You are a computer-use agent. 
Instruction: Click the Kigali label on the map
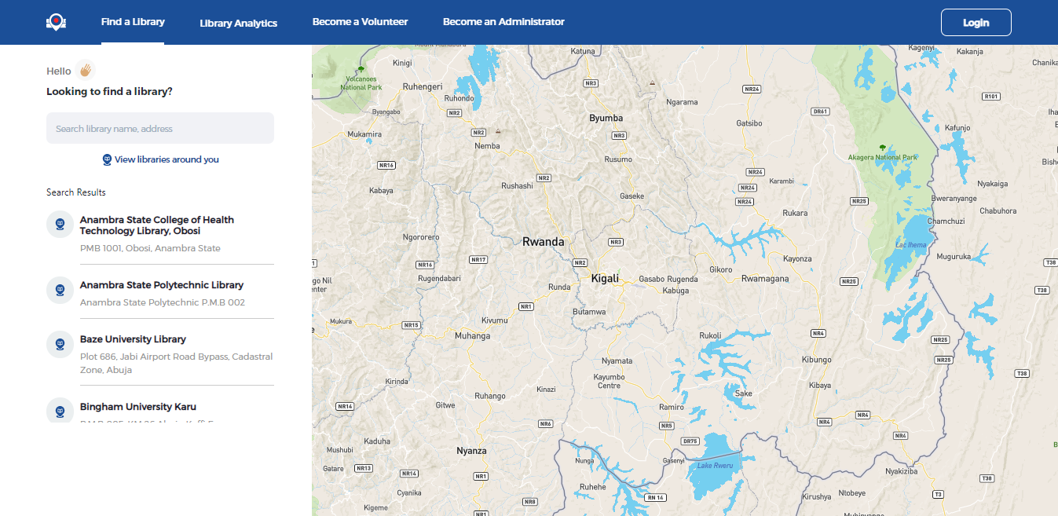[605, 279]
